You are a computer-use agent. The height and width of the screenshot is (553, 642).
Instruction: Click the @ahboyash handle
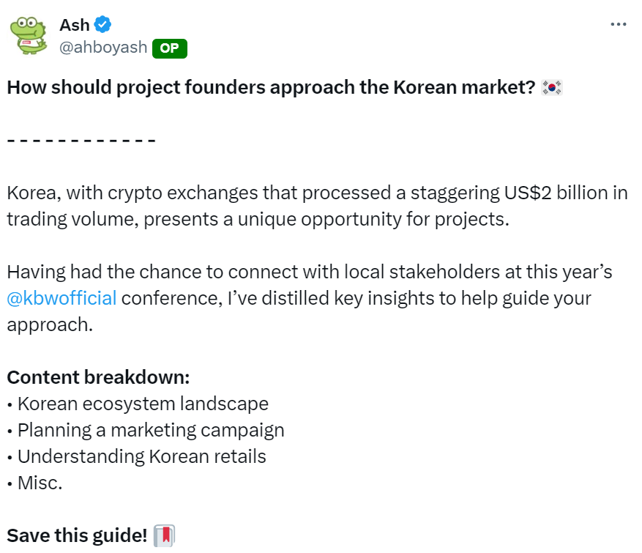point(102,48)
